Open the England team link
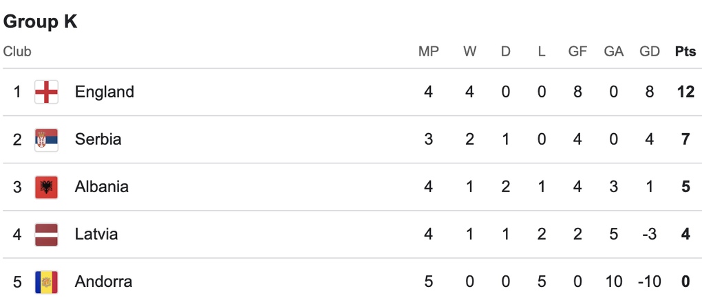Screen dimensions: 702x302 pyautogui.click(x=105, y=92)
